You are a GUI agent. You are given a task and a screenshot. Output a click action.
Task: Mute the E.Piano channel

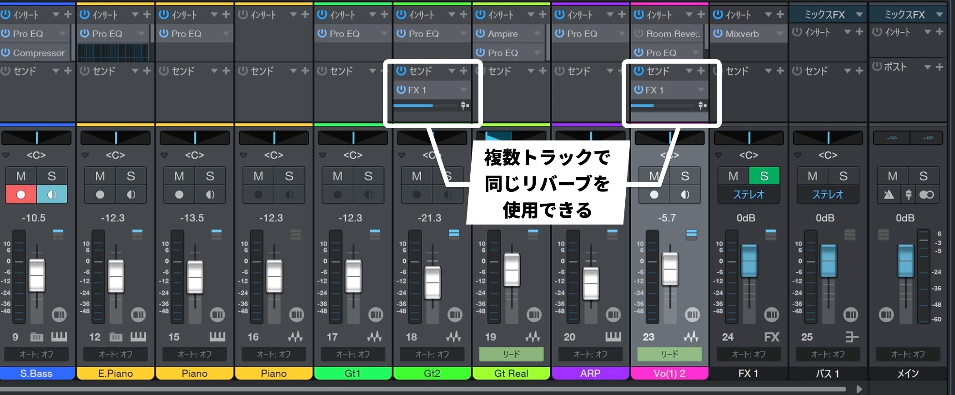coord(100,176)
